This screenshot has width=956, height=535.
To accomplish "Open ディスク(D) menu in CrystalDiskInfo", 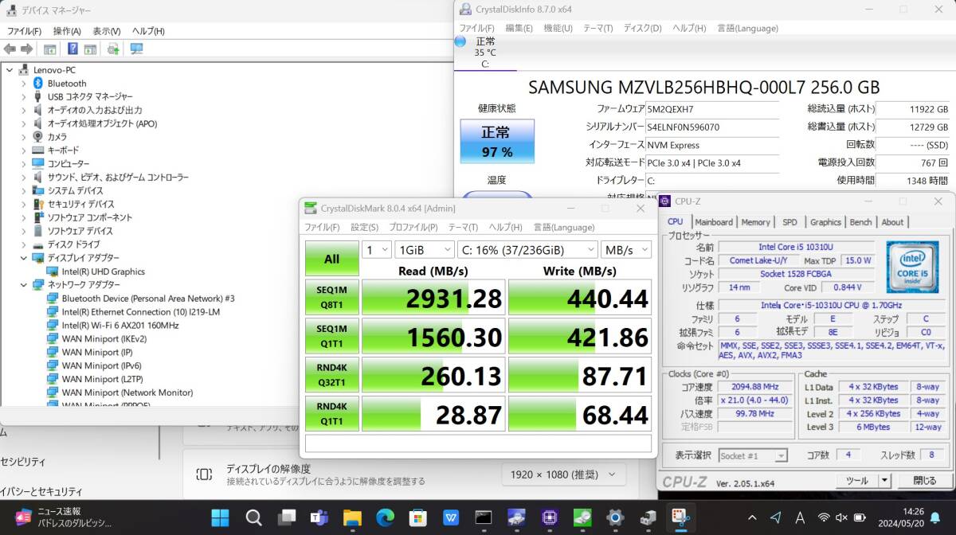I will pos(642,28).
